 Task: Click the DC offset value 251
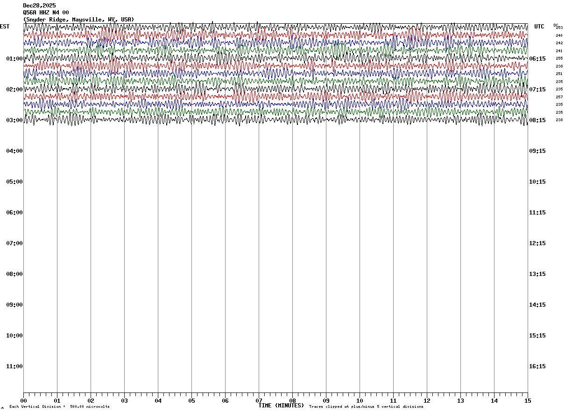[559, 74]
